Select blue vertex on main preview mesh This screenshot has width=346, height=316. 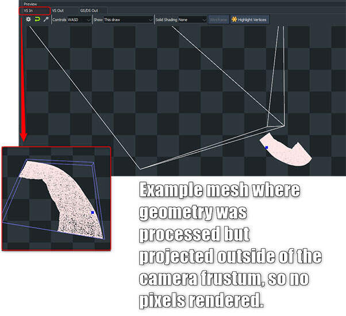click(x=266, y=148)
